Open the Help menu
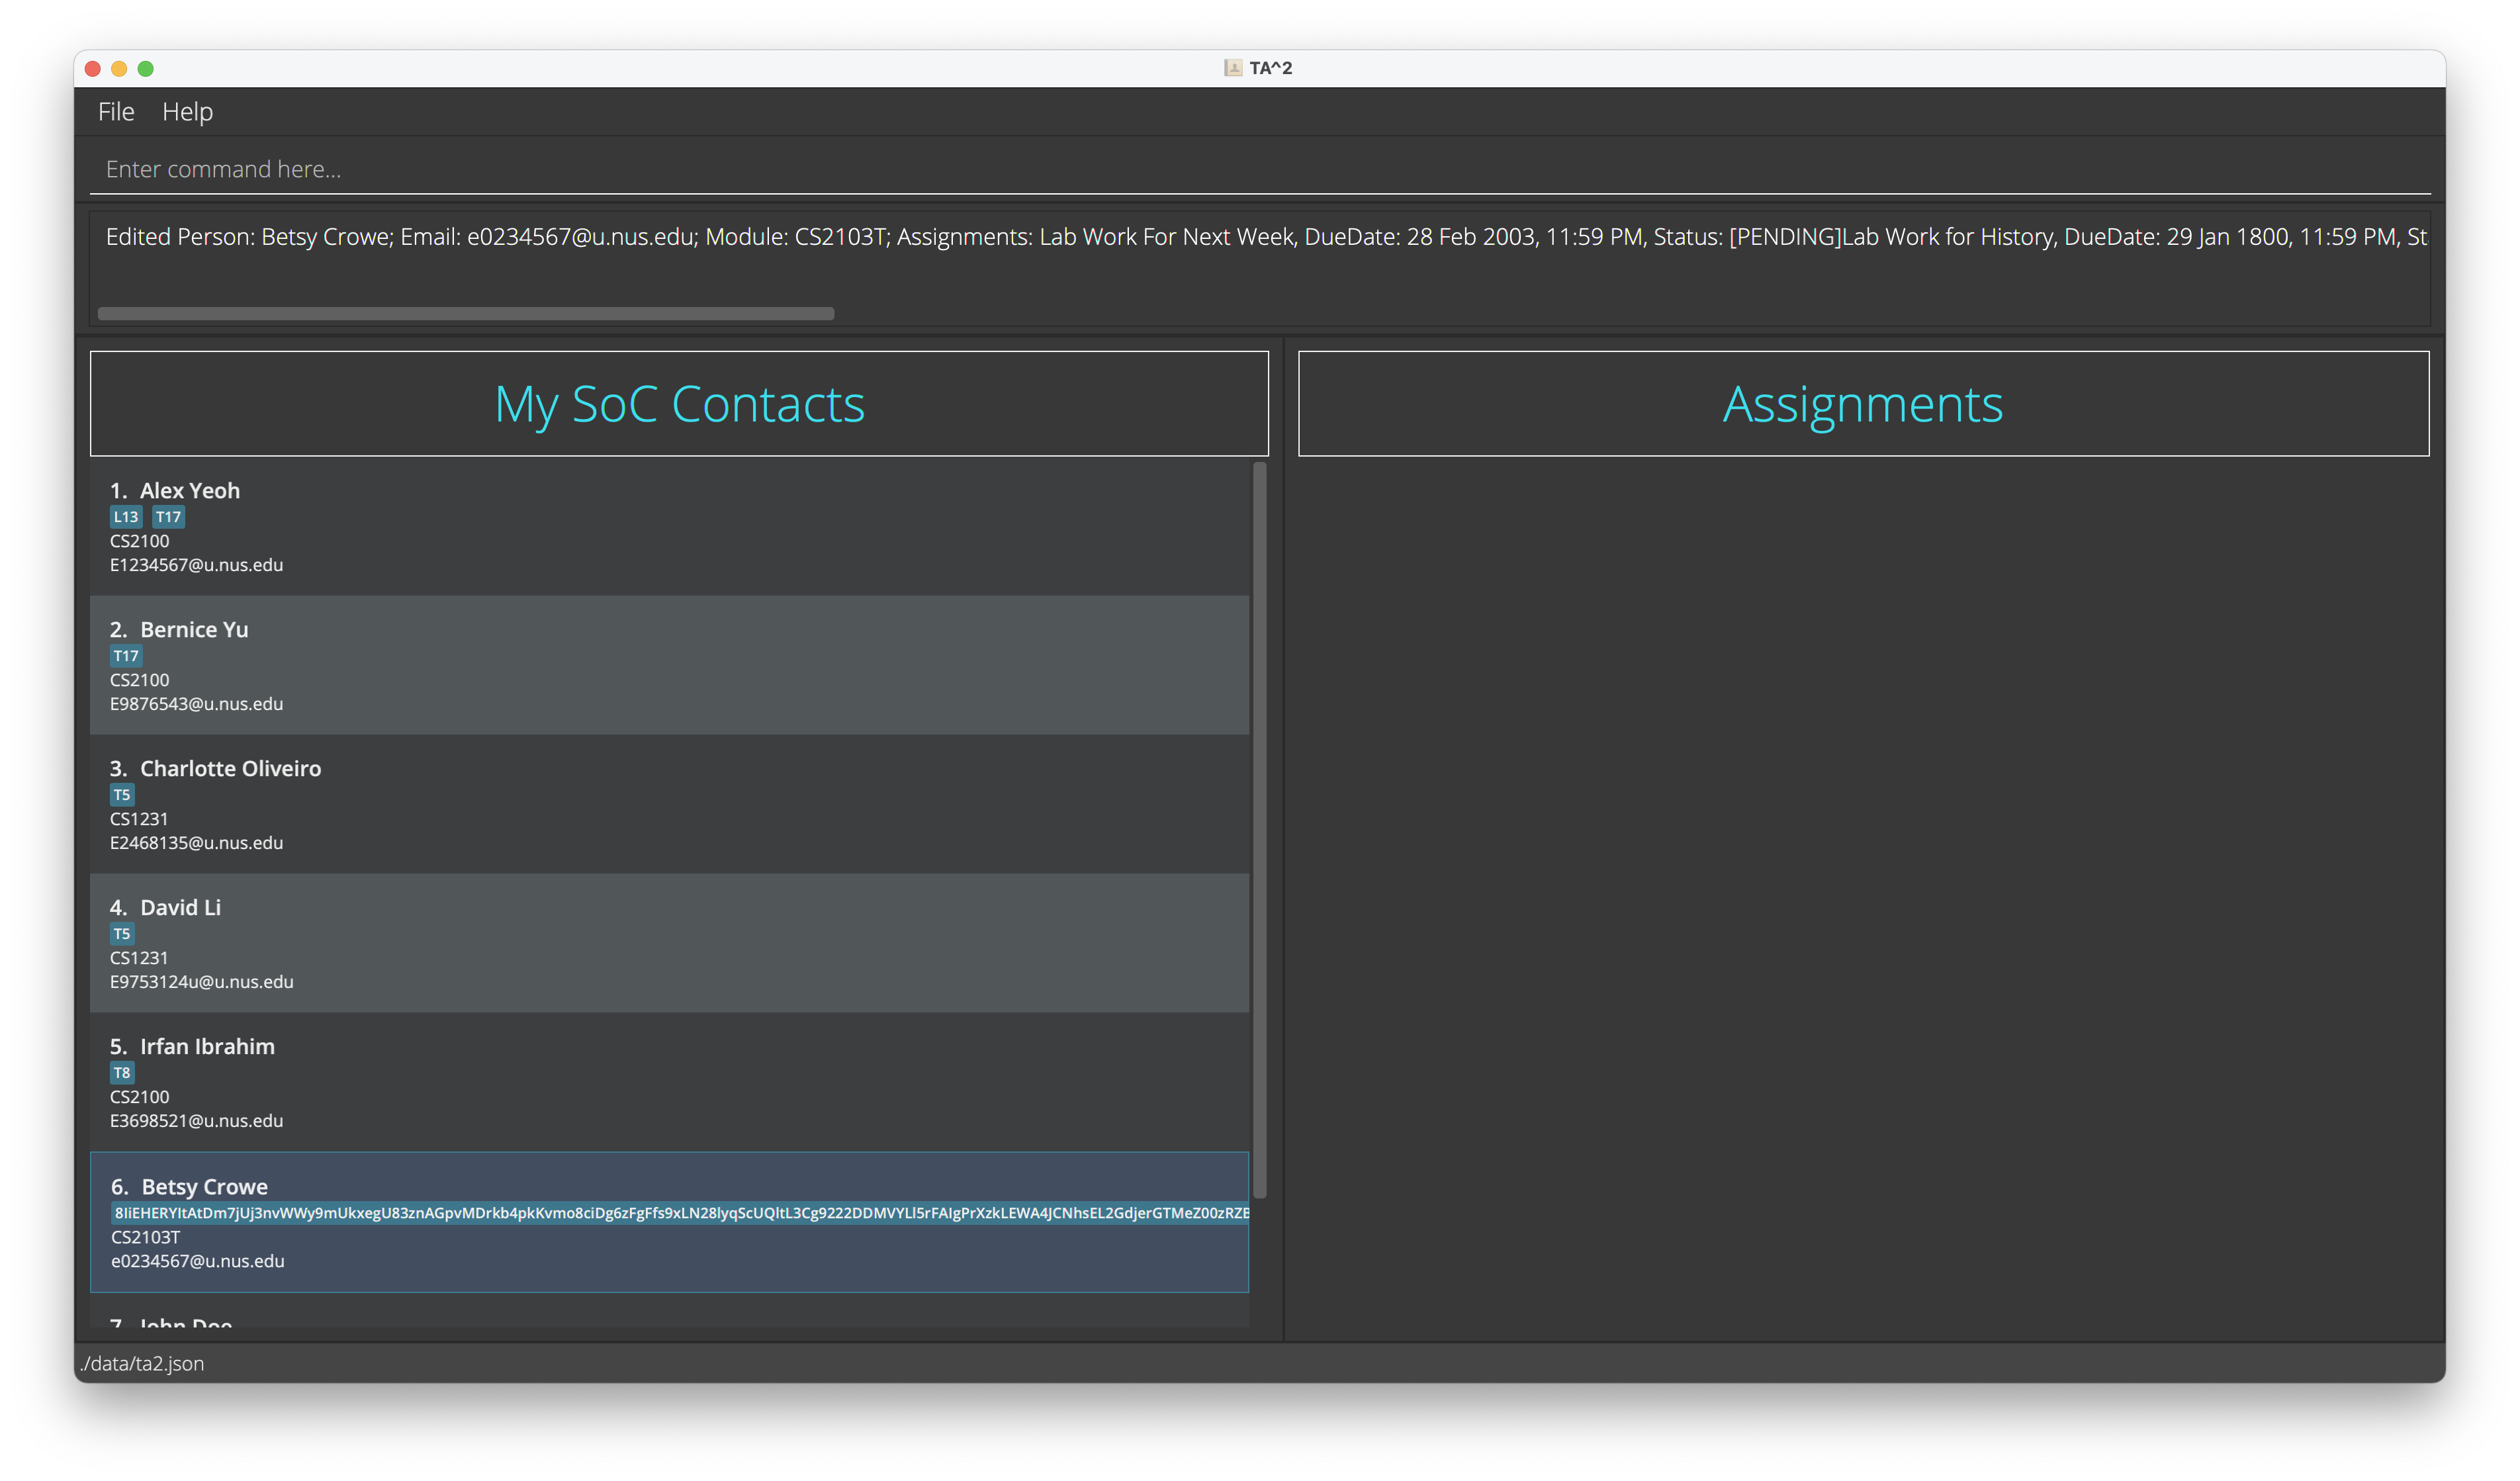The height and width of the screenshot is (1481, 2520). 187,112
